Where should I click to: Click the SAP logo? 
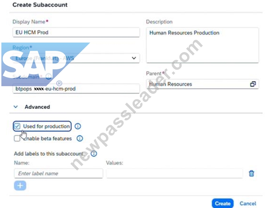tap(45, 64)
